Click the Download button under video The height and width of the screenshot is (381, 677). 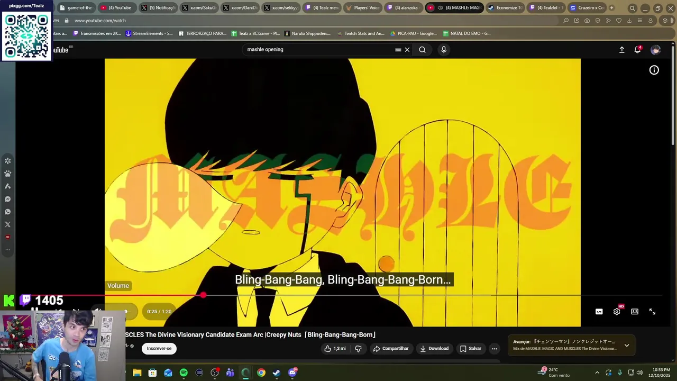(434, 349)
